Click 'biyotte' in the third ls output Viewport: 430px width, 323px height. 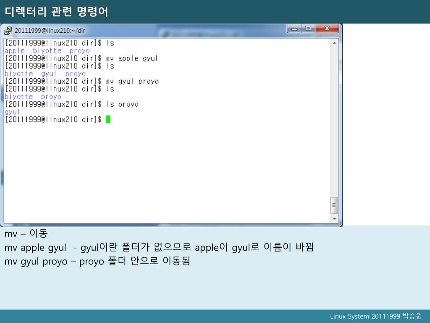tap(18, 97)
